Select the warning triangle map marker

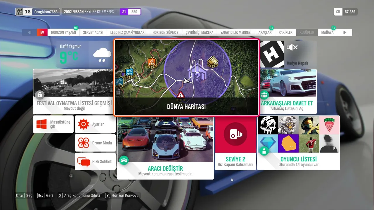pos(181,94)
